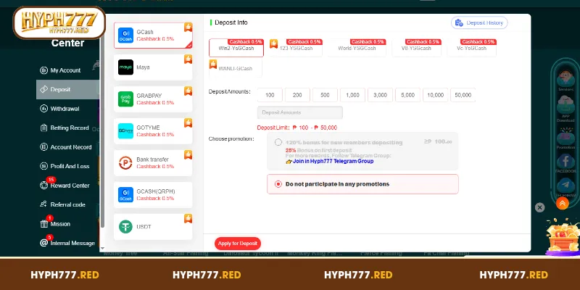Select the Maya payment method
This screenshot has width=580, height=290.
point(153,67)
